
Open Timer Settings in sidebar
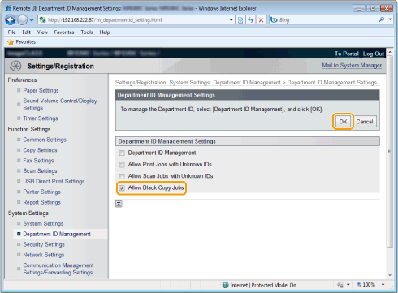[x=41, y=118]
